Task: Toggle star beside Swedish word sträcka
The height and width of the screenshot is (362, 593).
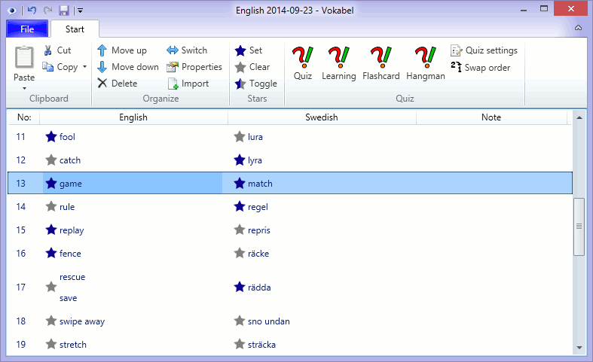Action: 240,344
